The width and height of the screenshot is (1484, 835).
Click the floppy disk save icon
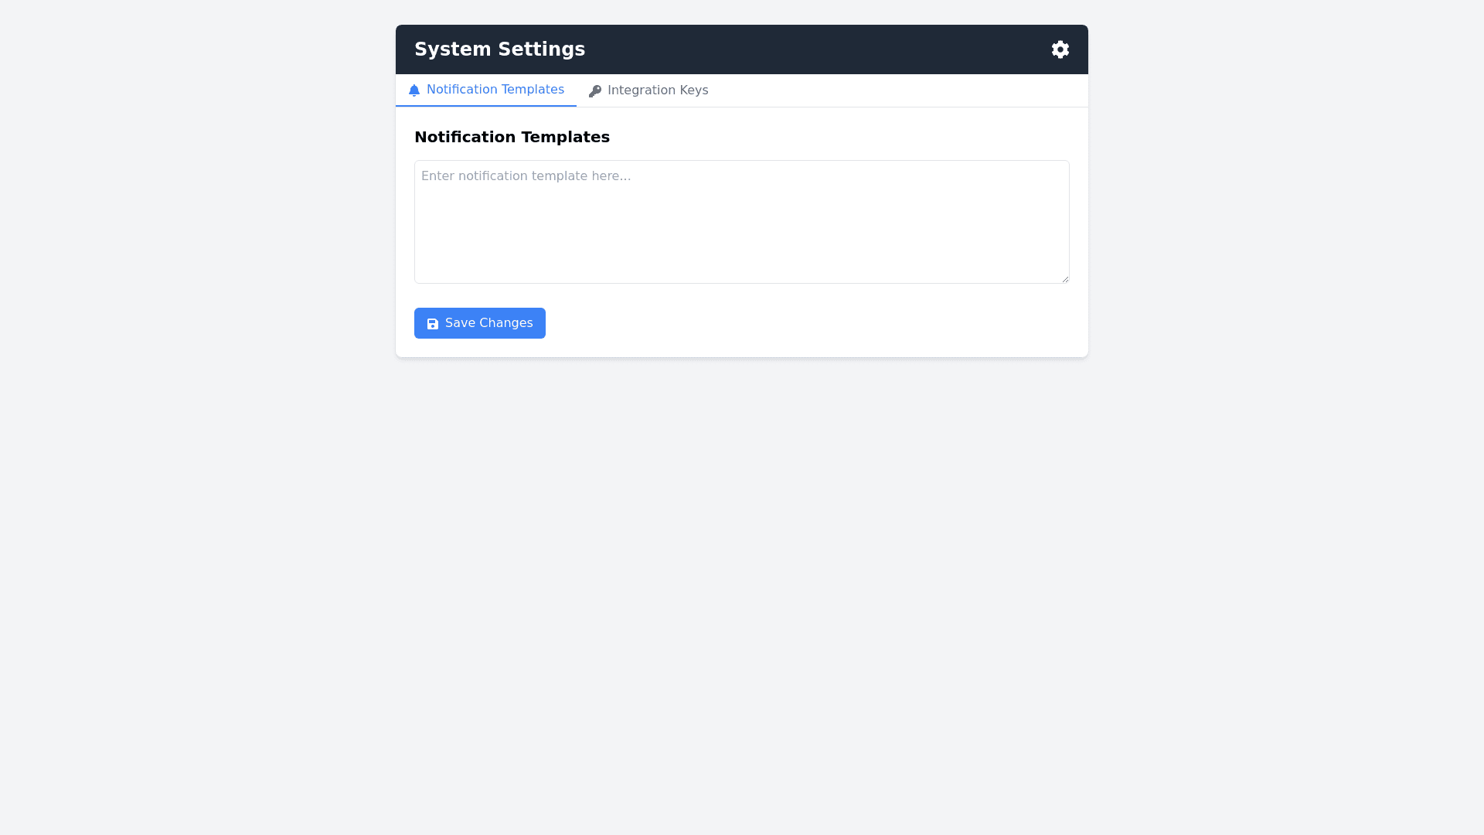point(433,324)
